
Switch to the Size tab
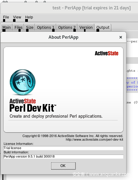coord(30,28)
